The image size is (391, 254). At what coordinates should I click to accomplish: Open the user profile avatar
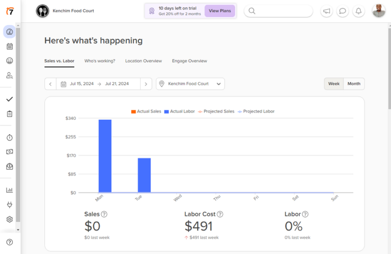coord(379,11)
